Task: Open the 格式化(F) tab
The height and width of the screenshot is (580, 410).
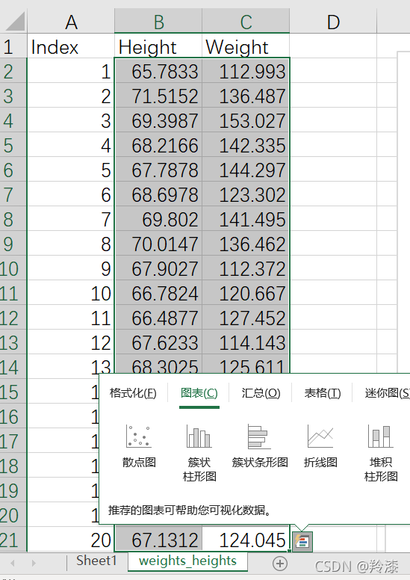Action: (133, 393)
